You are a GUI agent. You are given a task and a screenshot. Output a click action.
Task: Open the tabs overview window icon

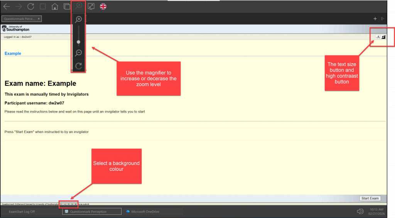pos(67,6)
